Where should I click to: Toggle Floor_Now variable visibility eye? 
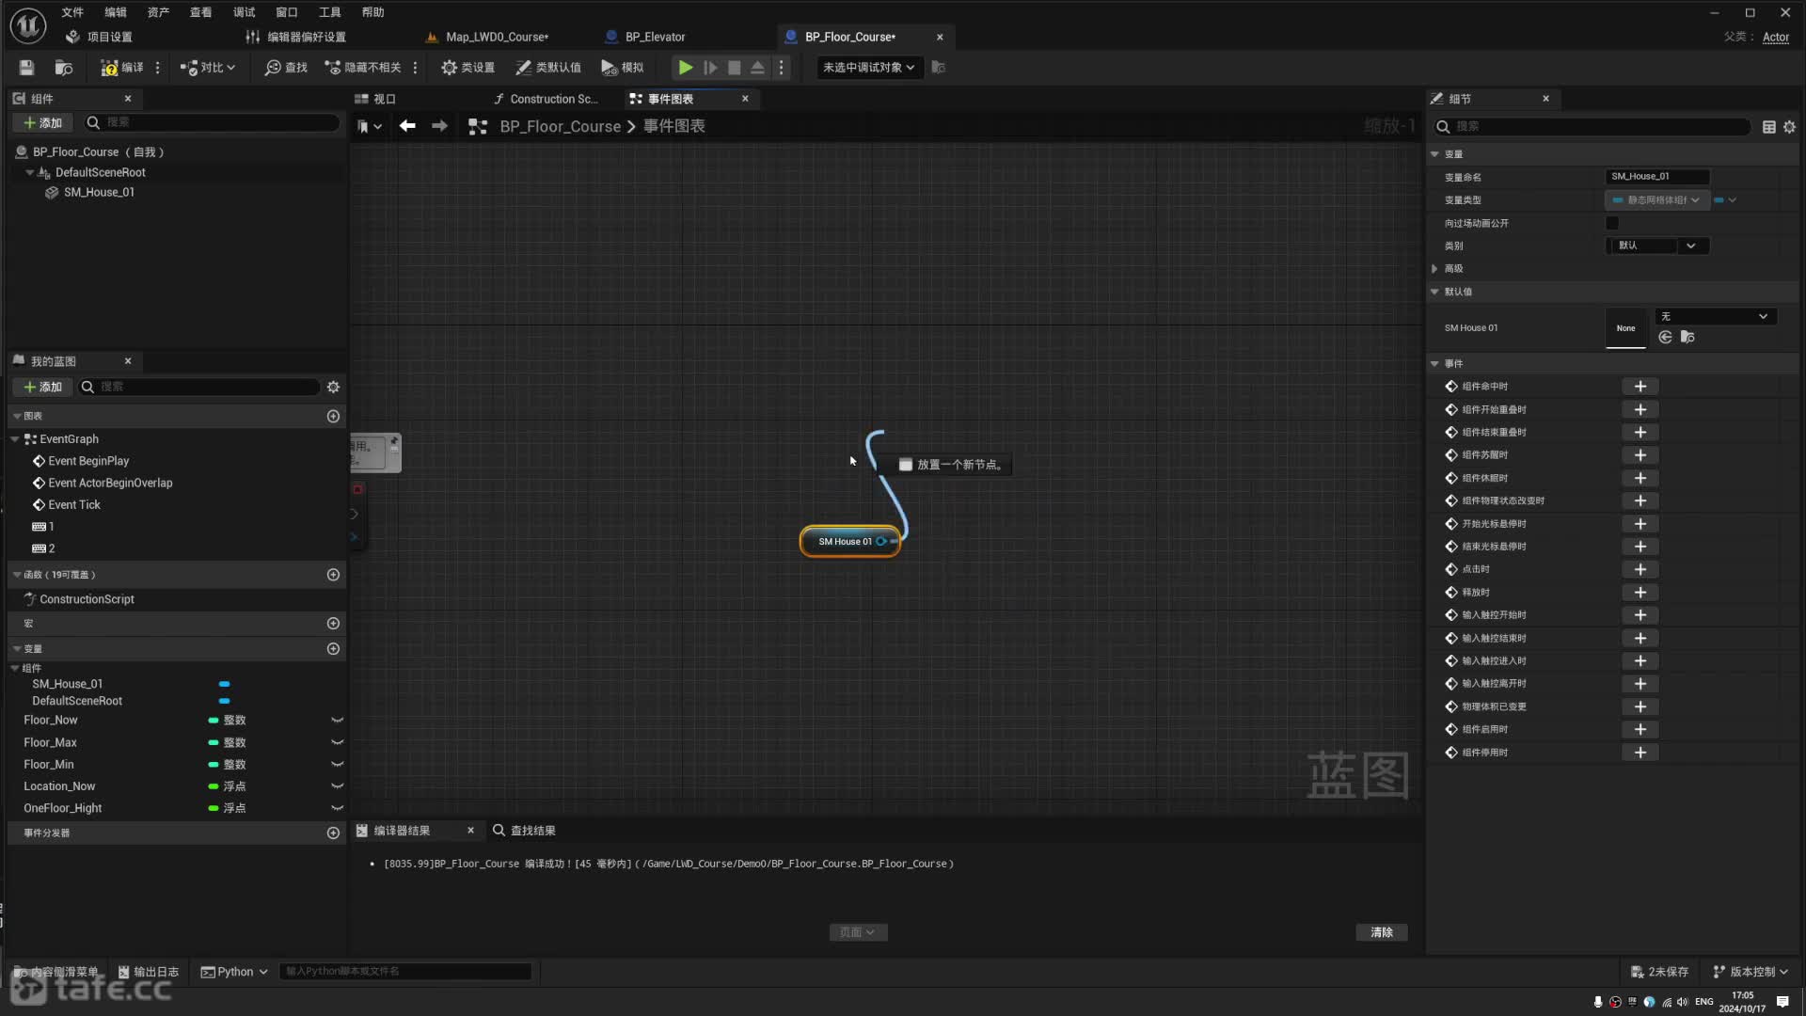pos(337,721)
